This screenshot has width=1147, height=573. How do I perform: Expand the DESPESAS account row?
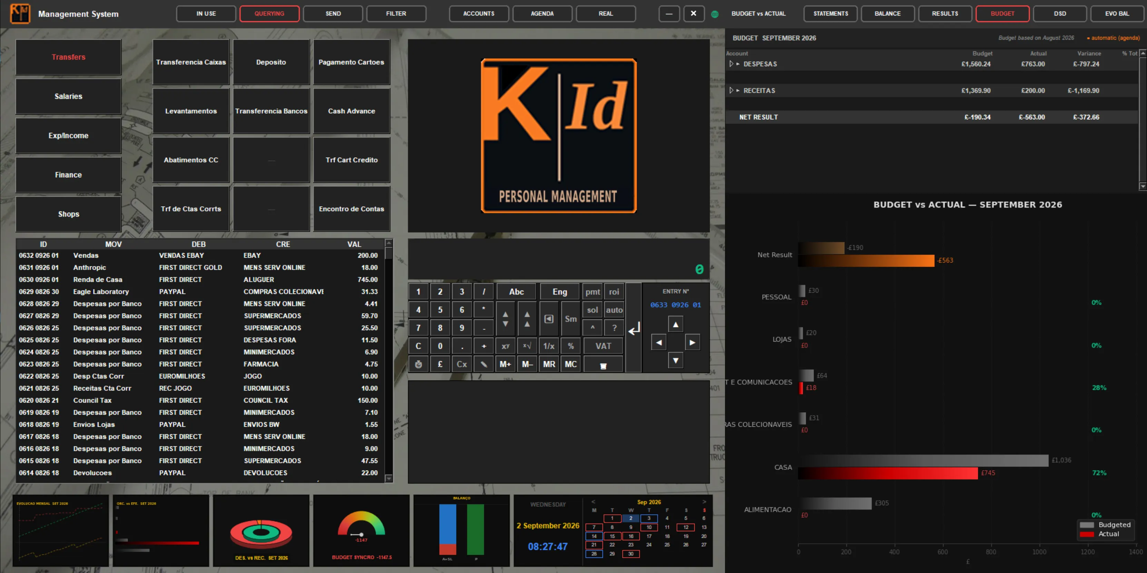click(x=732, y=64)
